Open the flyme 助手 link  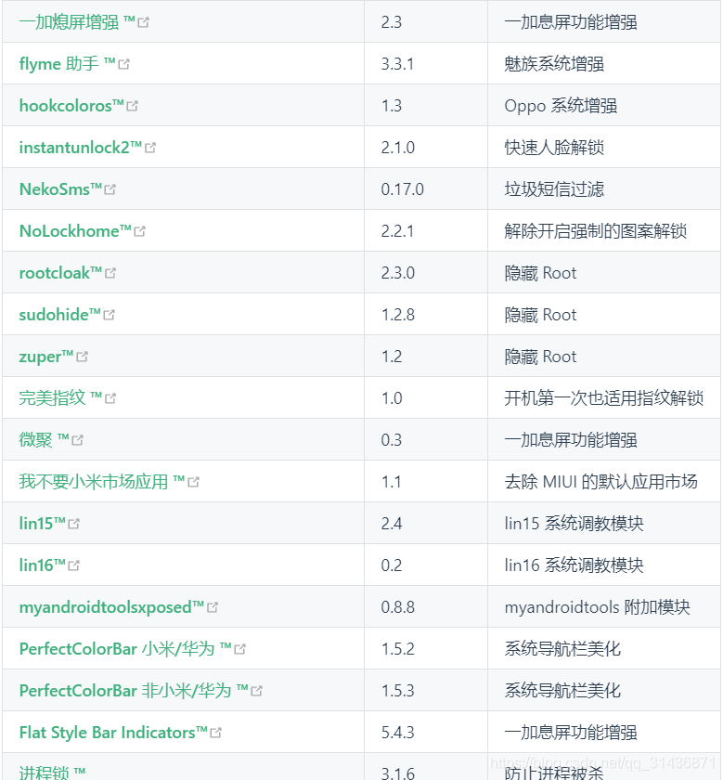point(74,64)
